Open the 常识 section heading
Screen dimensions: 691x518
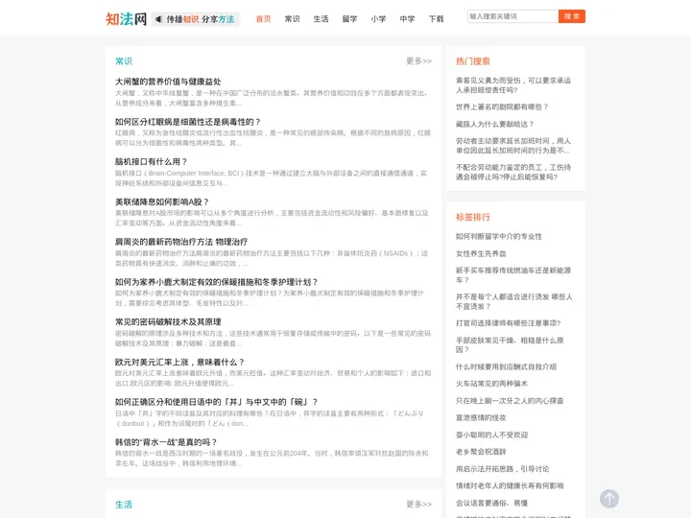(124, 61)
